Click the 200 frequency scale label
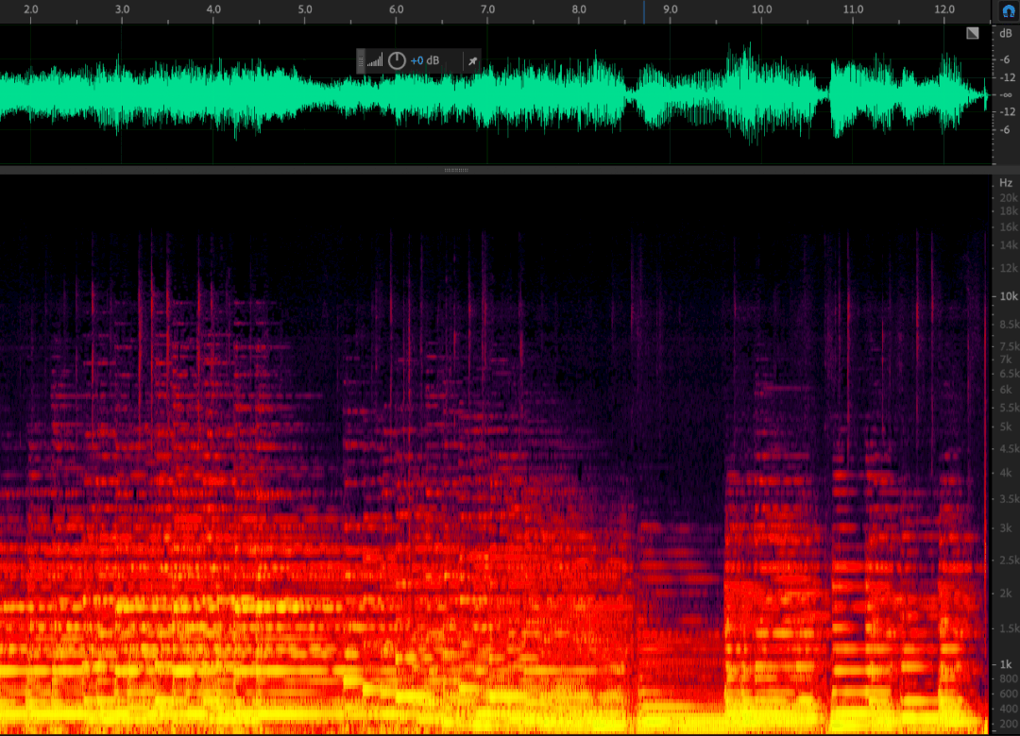This screenshot has width=1020, height=736. point(1009,724)
